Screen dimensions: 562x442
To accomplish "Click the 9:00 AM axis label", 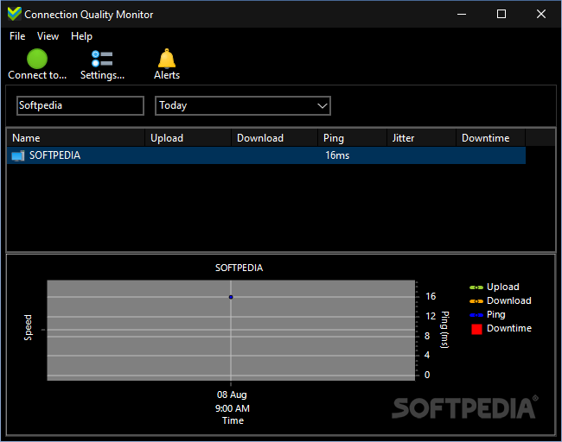I will 233,408.
